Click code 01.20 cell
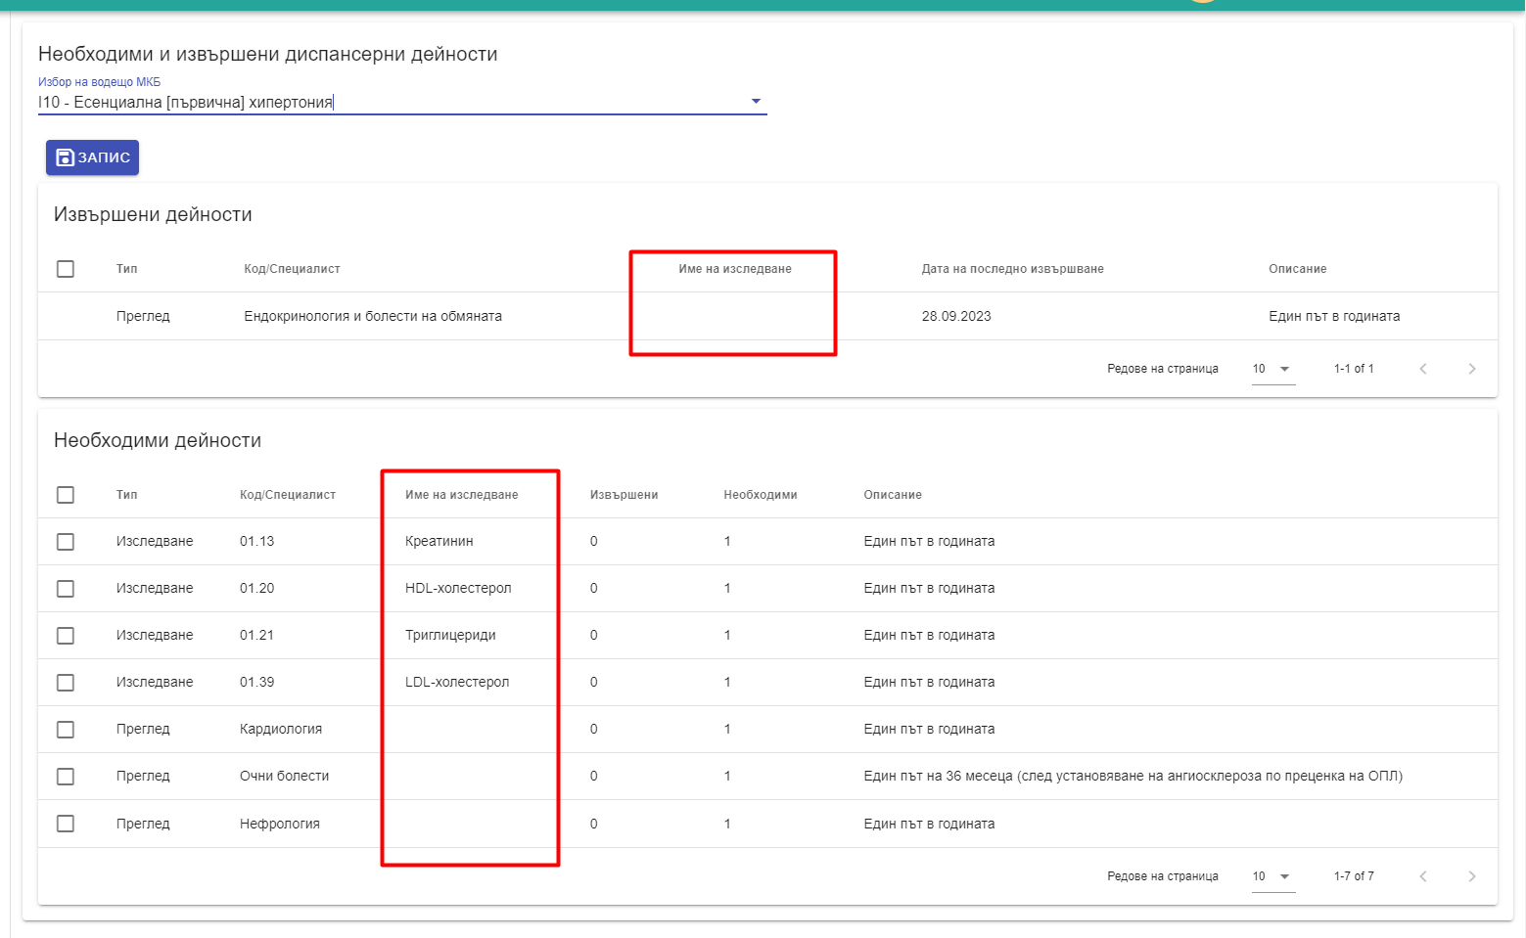Image resolution: width=1526 pixels, height=938 pixels. [257, 588]
